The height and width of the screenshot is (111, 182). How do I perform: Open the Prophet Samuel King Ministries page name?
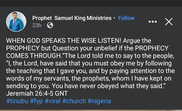click(x=72, y=18)
